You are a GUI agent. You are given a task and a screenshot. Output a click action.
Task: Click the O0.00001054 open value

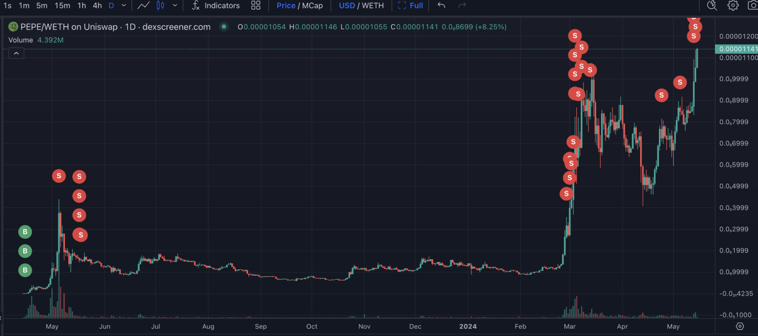click(x=261, y=27)
